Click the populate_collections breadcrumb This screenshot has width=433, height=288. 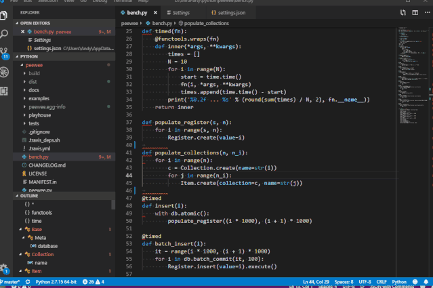click(x=206, y=23)
